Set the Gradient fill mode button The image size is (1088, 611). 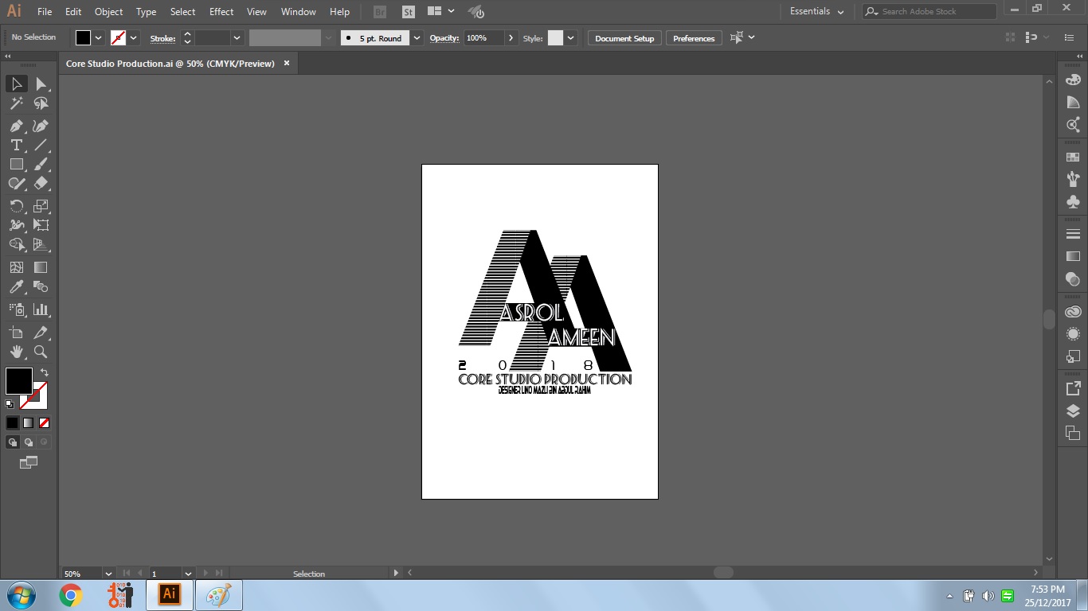[29, 423]
